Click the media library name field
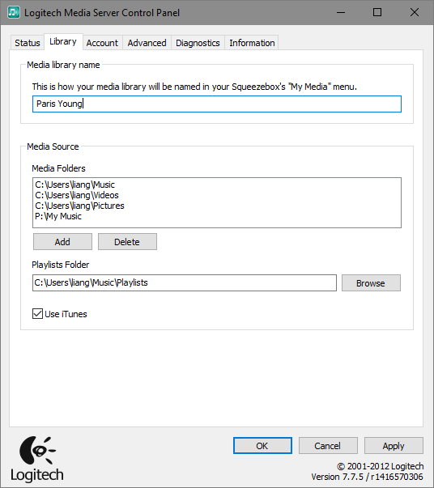The height and width of the screenshot is (488, 434). (x=217, y=104)
